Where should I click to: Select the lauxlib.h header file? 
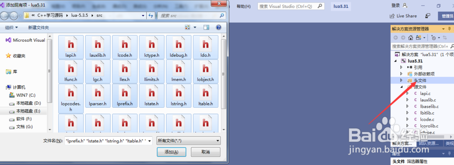pos(98,47)
